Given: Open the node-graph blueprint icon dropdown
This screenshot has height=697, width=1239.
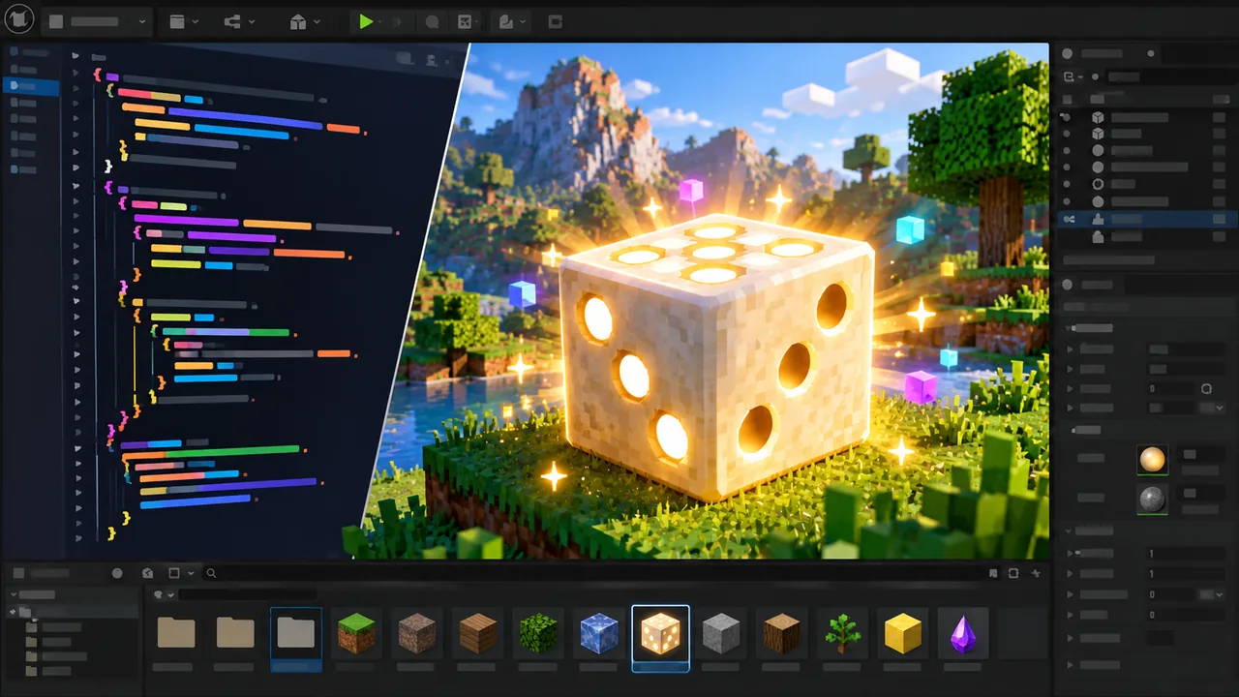Looking at the screenshot, I should [x=238, y=21].
